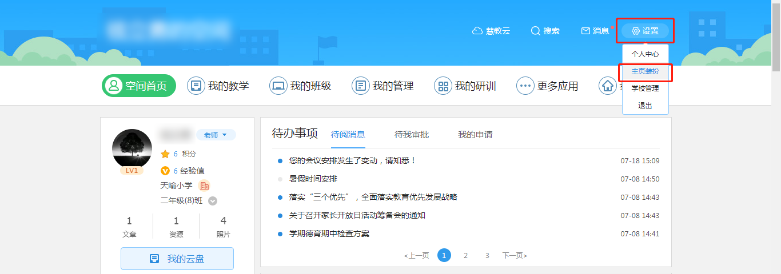Expand the 设置 settings dropdown

[x=645, y=31]
